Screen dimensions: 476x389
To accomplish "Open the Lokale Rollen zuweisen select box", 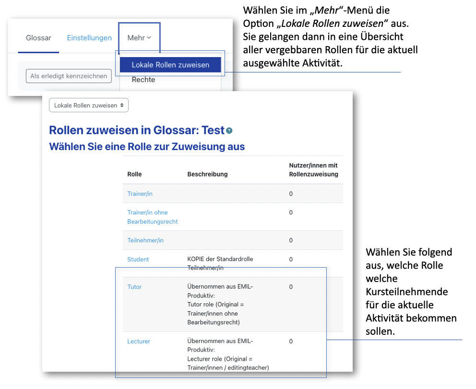I will click(89, 106).
